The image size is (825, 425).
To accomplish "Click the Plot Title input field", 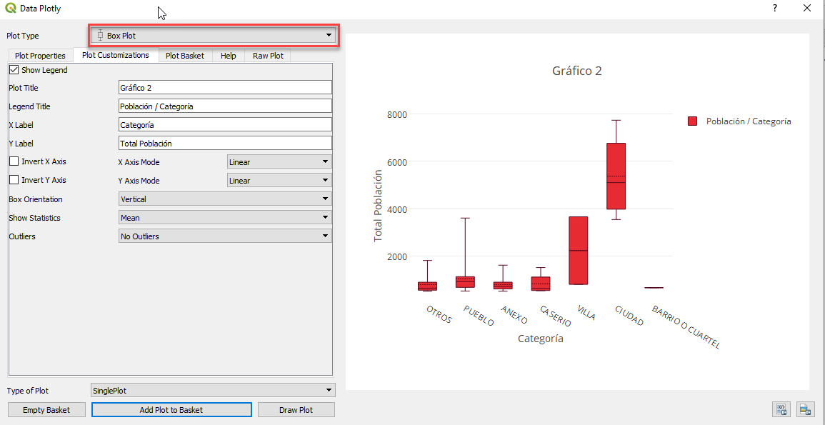I will (x=225, y=87).
